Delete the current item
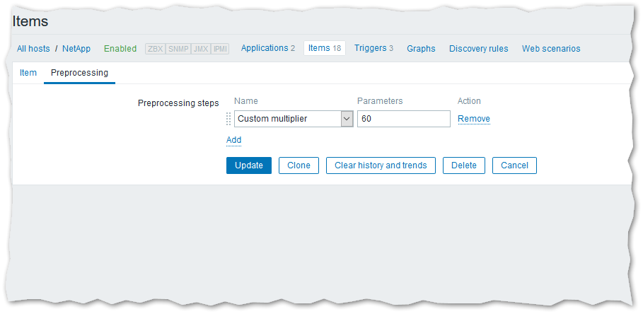Image resolution: width=643 pixels, height=314 pixels. (x=463, y=165)
